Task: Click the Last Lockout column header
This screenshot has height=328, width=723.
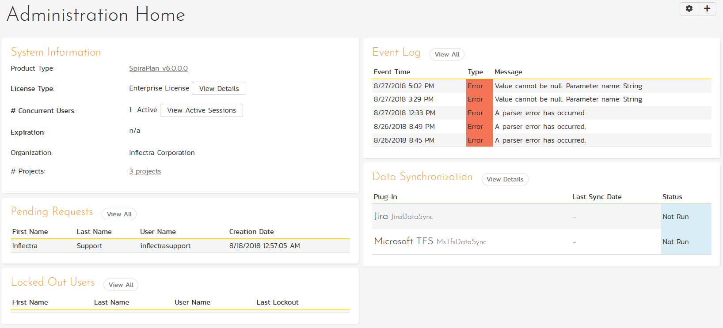Action: 278,302
